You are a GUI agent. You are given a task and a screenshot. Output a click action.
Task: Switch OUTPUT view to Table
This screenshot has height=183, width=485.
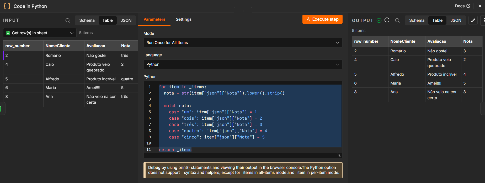point(437,20)
